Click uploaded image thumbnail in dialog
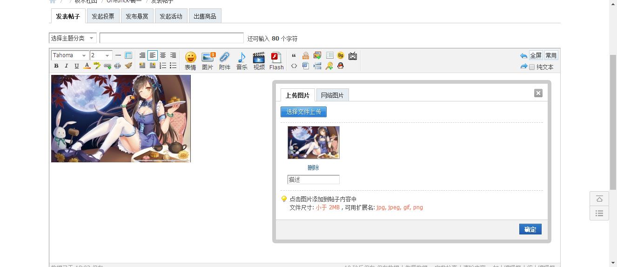The image size is (617, 267). point(314,142)
